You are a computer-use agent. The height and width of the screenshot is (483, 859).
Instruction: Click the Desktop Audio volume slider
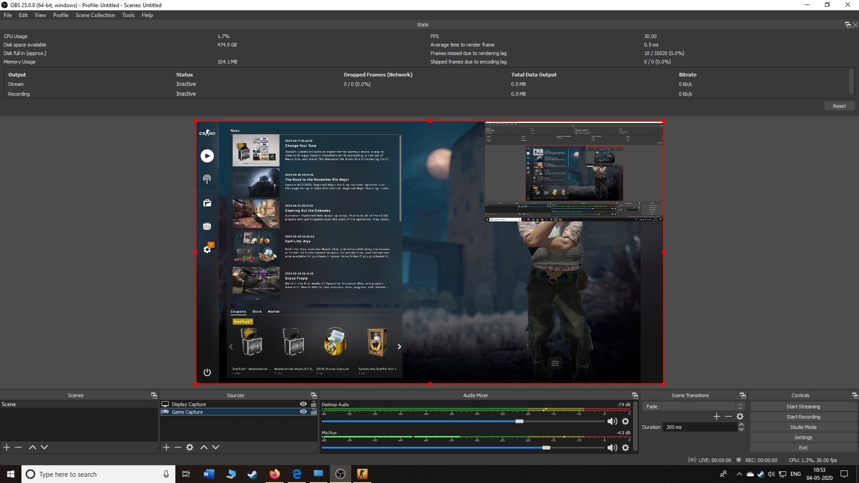tap(519, 421)
